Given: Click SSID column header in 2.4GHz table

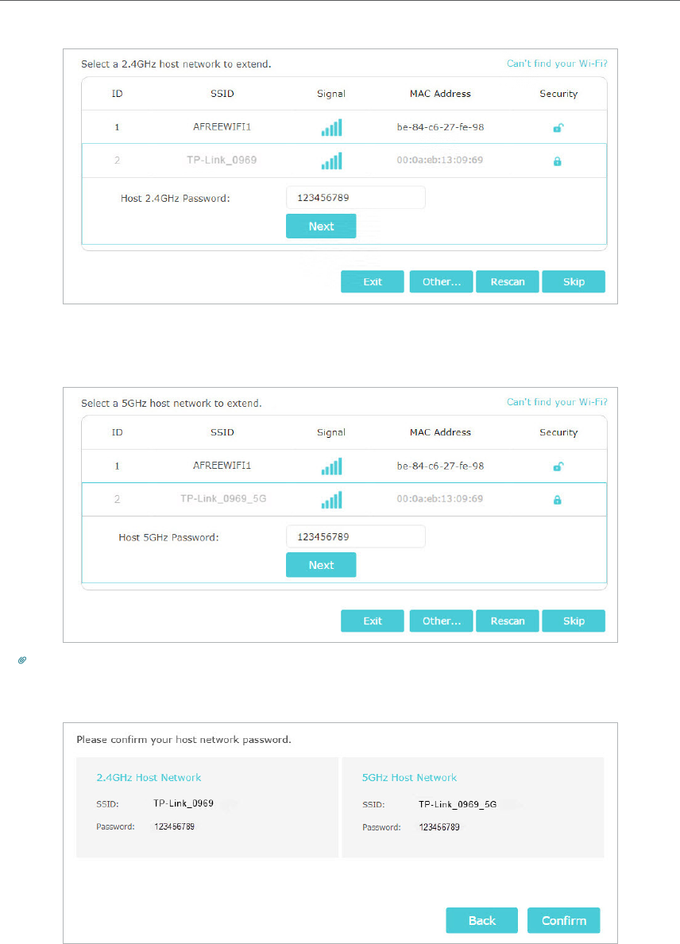Looking at the screenshot, I should tap(222, 93).
